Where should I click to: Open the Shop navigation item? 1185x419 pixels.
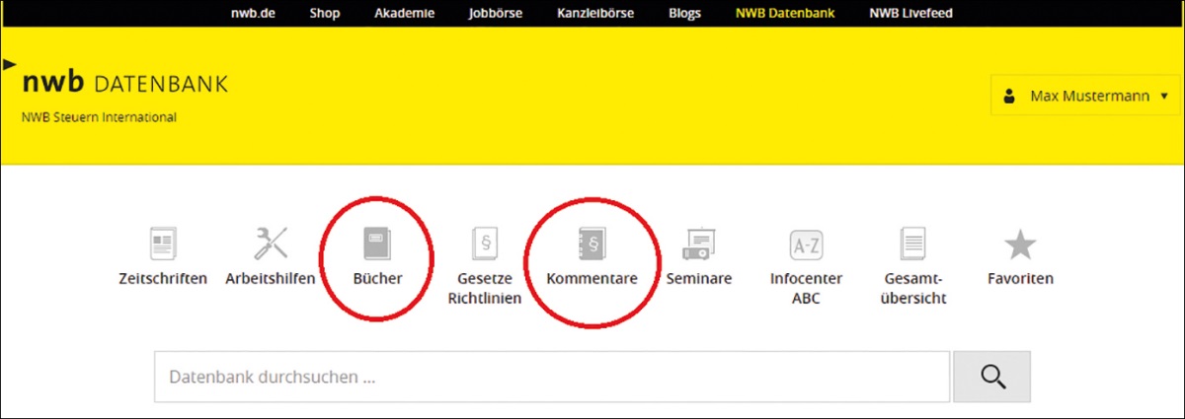[x=324, y=14]
